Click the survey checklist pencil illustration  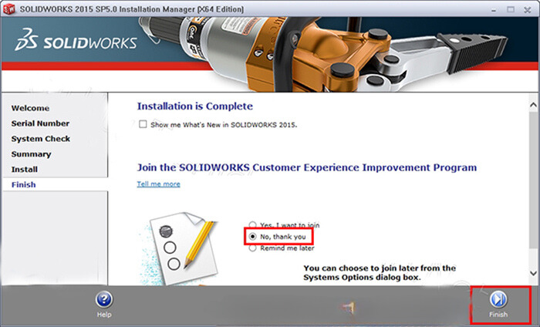(180, 248)
